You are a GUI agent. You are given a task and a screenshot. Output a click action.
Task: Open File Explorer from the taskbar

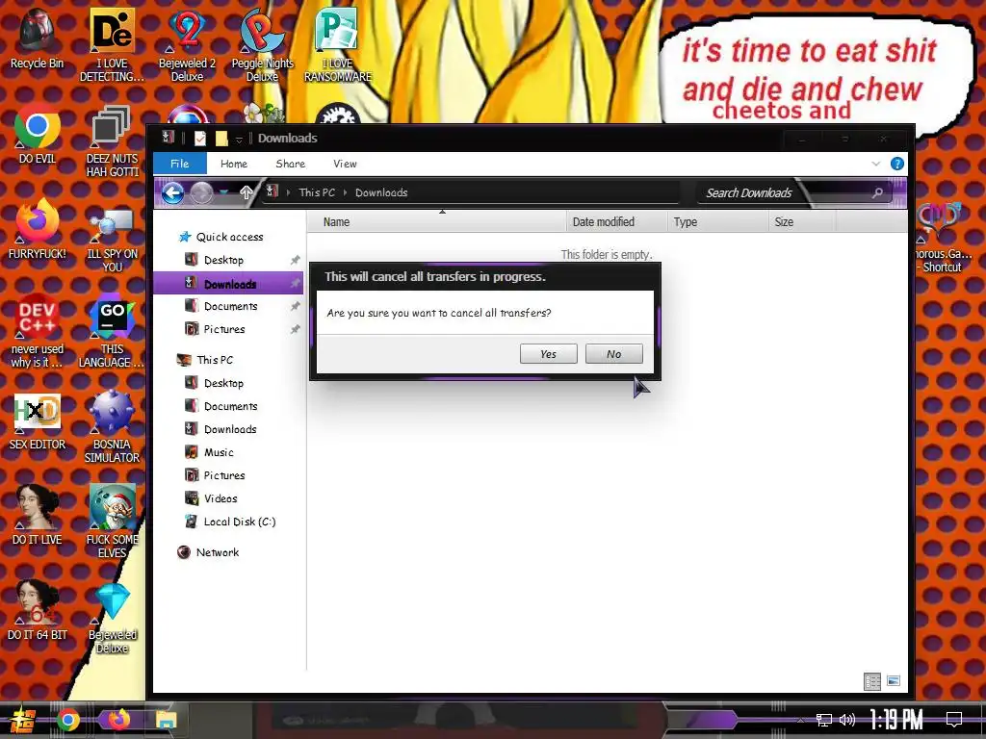click(x=167, y=720)
